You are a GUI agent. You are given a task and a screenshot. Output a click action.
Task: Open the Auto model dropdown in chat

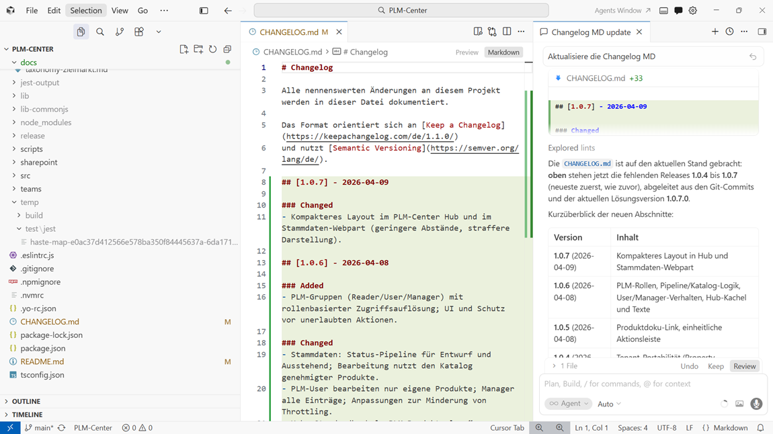point(608,404)
